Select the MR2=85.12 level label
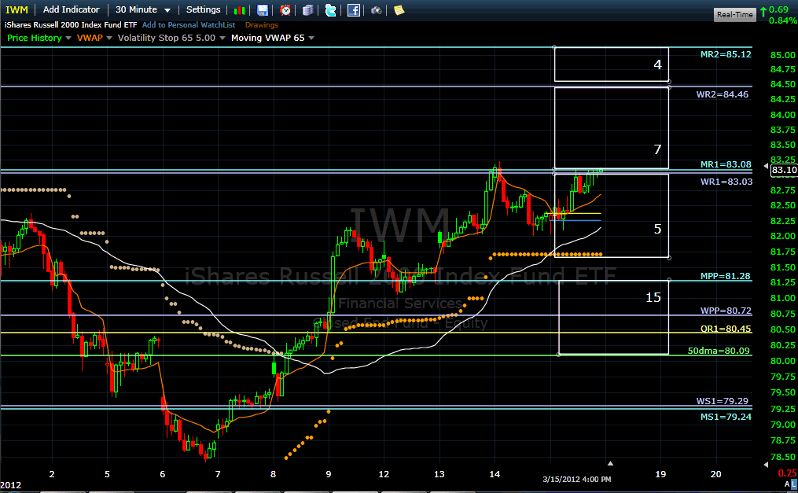The image size is (798, 493). coord(726,54)
